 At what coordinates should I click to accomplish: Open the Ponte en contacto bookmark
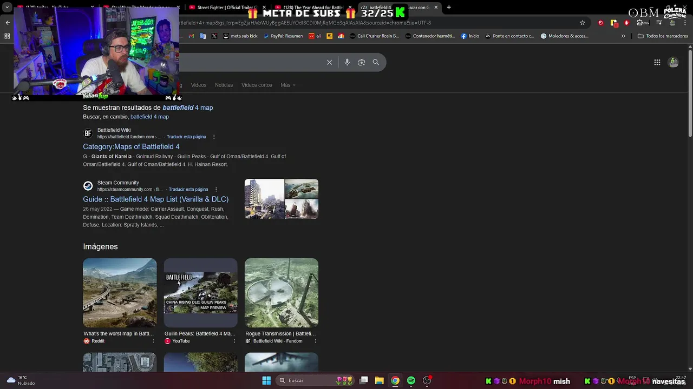coord(509,36)
